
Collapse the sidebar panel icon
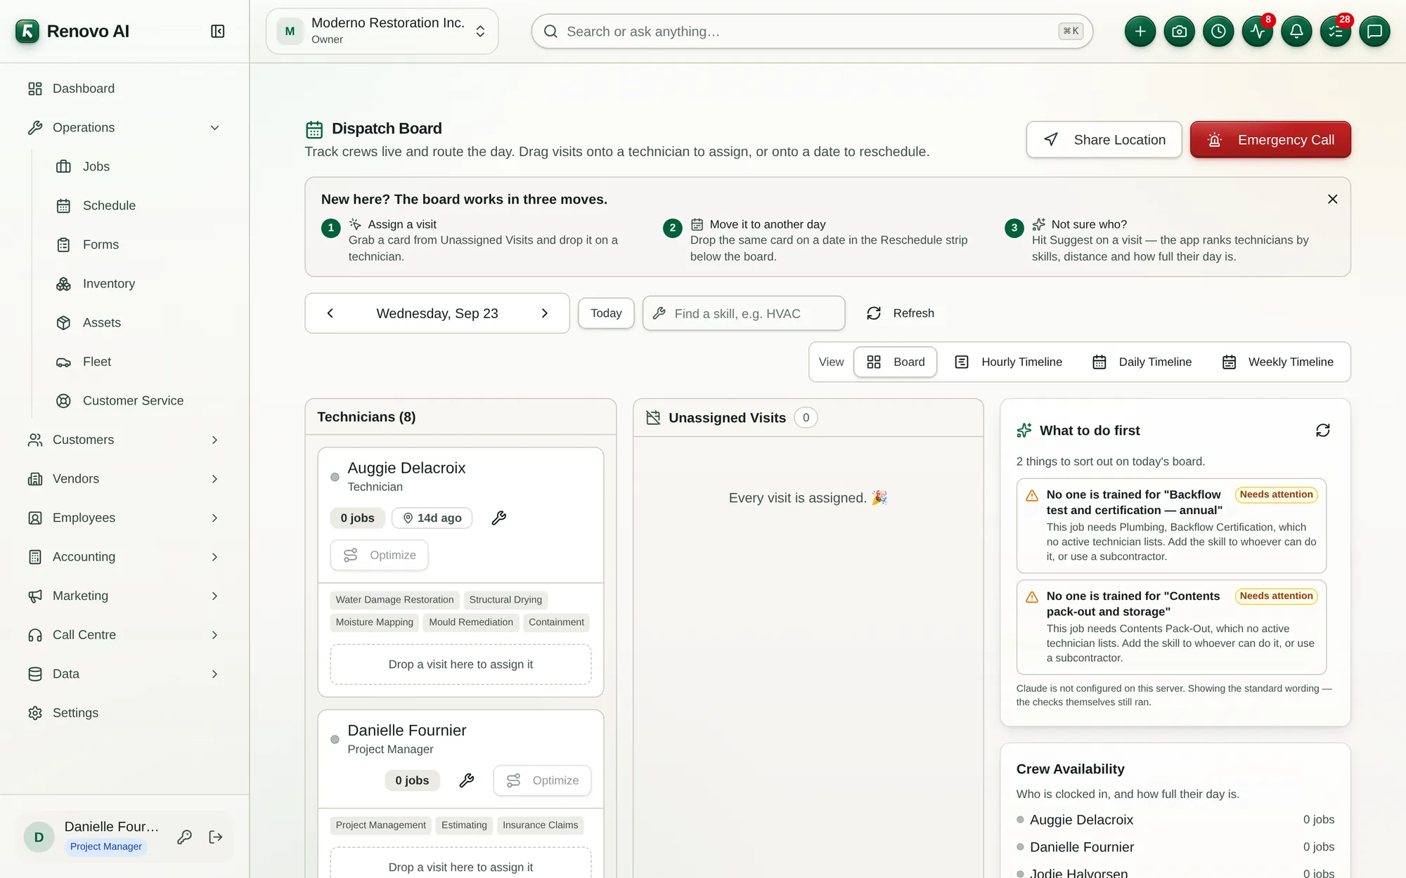[217, 31]
